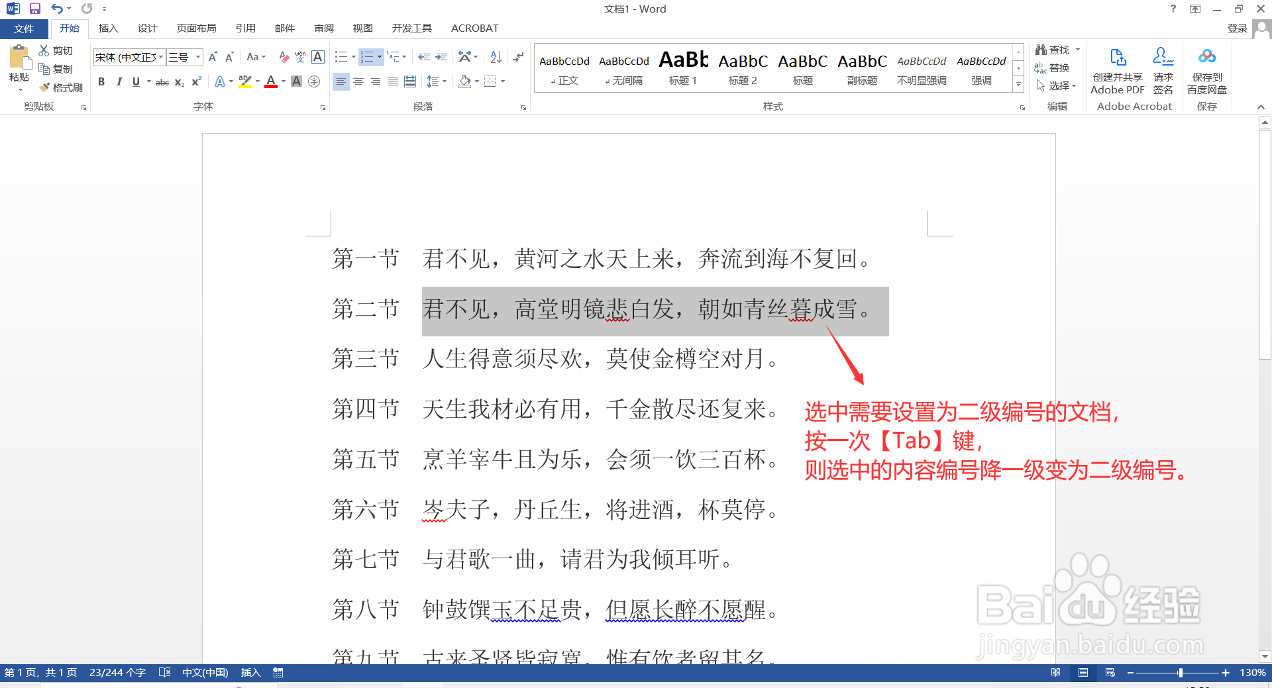Image resolution: width=1272 pixels, height=688 pixels.
Task: Sort text with the A-Z icon
Action: pos(496,57)
